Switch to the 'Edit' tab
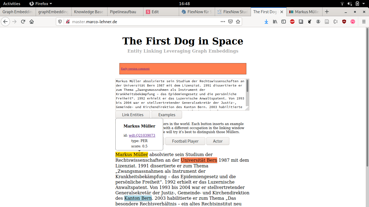 click(x=161, y=12)
